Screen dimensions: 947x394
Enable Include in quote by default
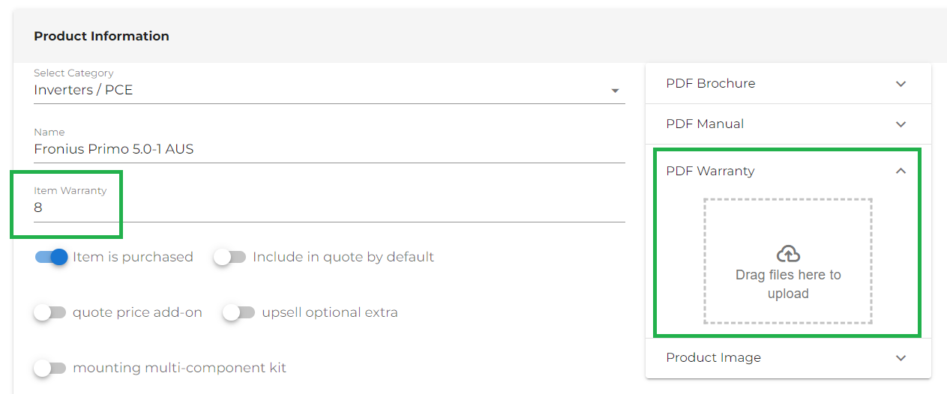[x=229, y=257]
